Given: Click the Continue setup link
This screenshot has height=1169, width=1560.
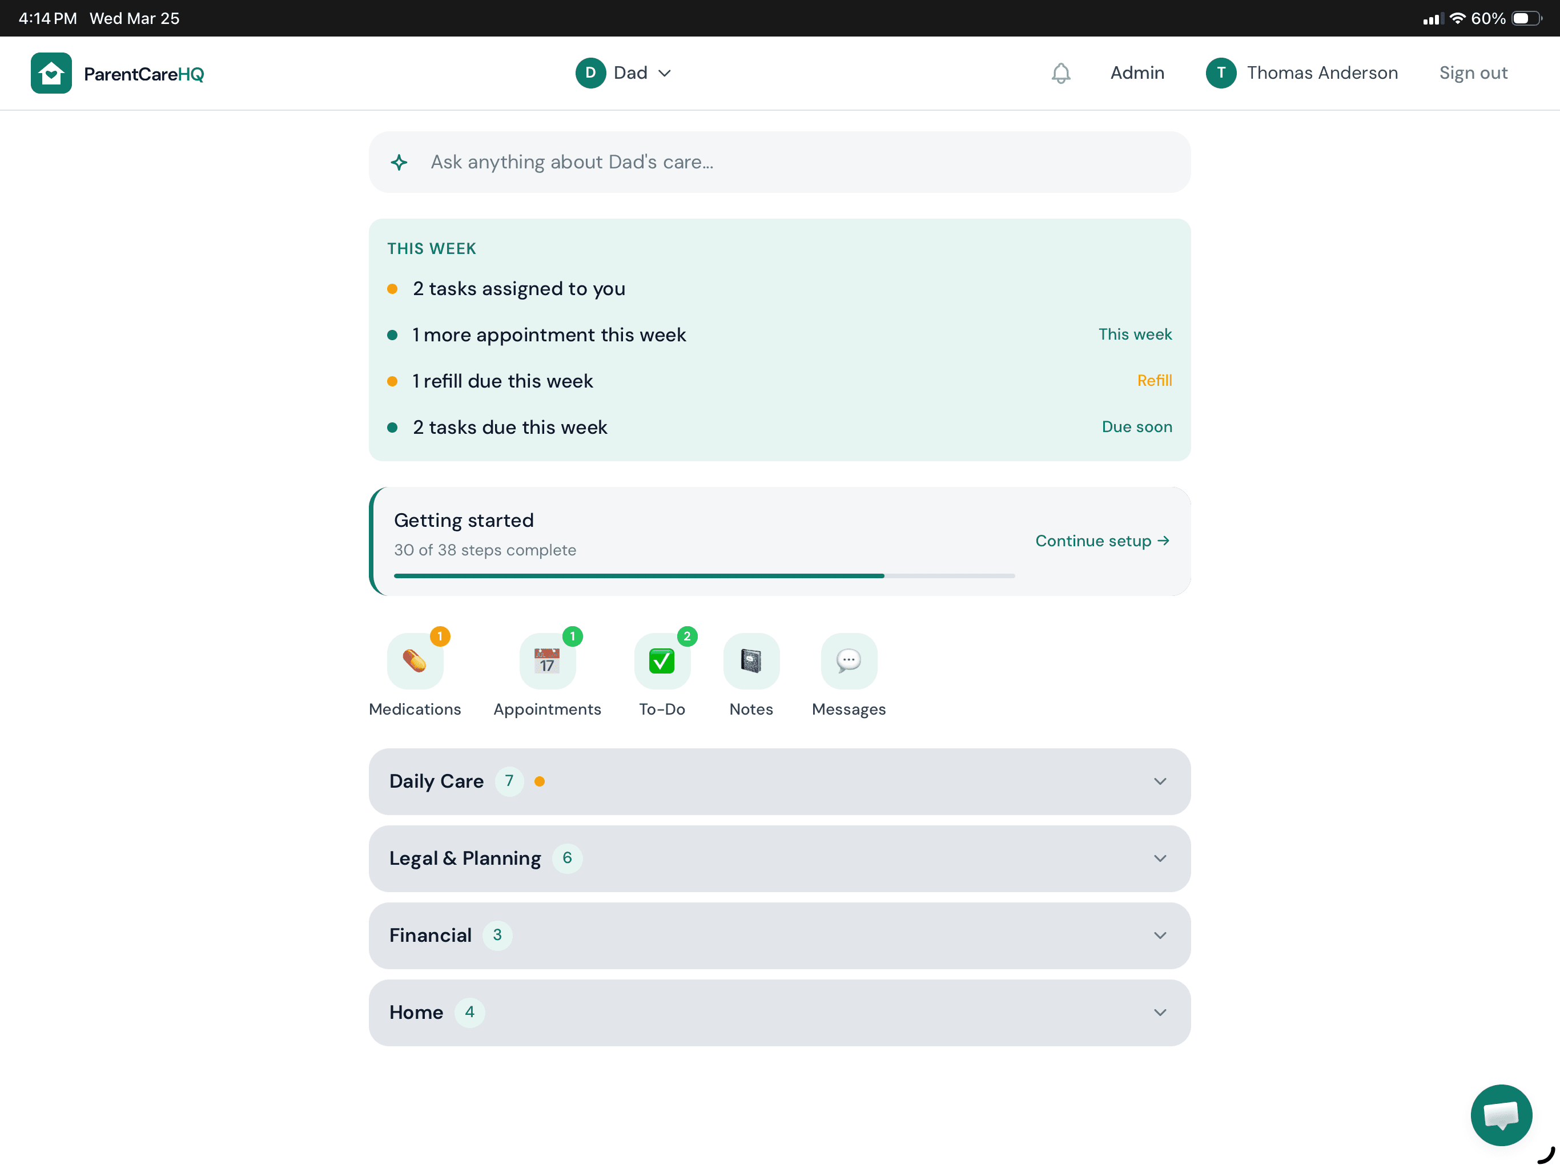Looking at the screenshot, I should 1101,541.
